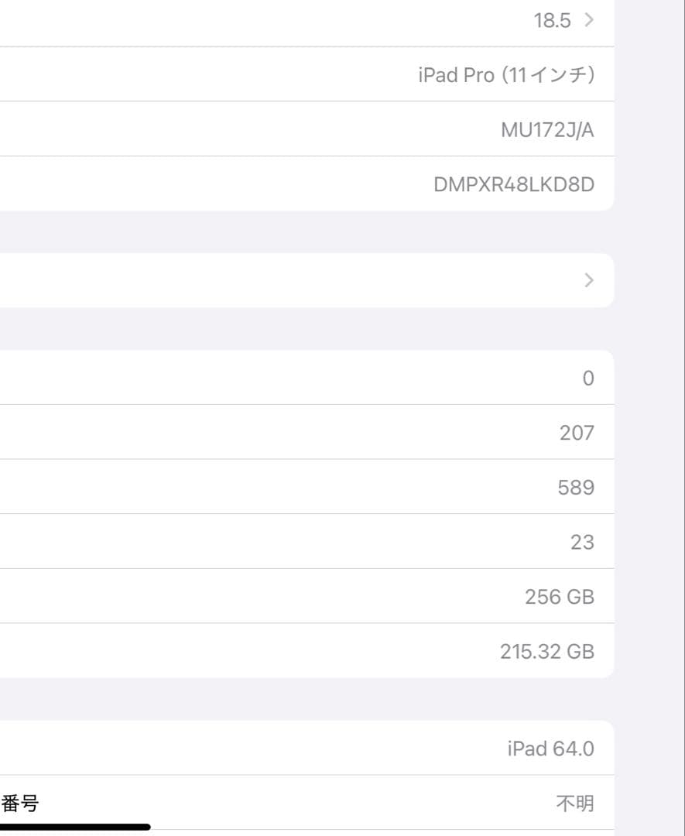This screenshot has width=685, height=836.
Task: Select the modem firmware value iPad 64.0
Action: click(x=550, y=748)
